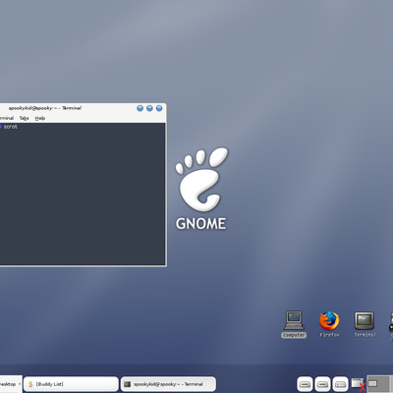Click the window icon with red X in panel
Viewport: 393px width, 393px height.
pos(359,384)
